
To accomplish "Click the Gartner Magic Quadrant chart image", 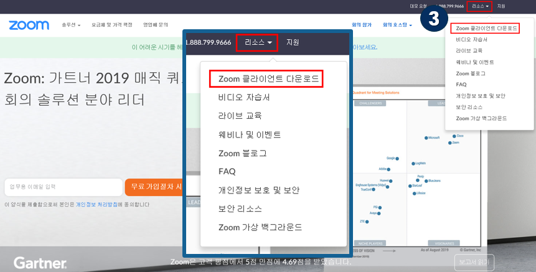I will (x=416, y=171).
